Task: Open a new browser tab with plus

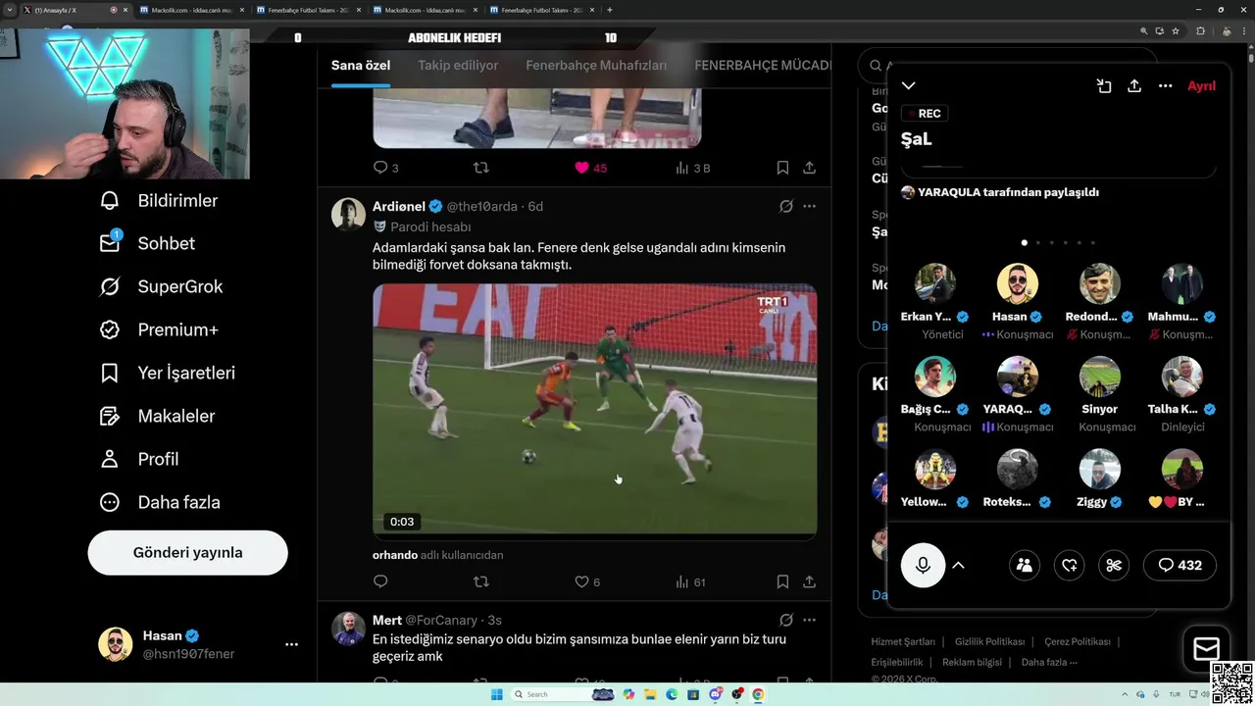Action: coord(610,10)
